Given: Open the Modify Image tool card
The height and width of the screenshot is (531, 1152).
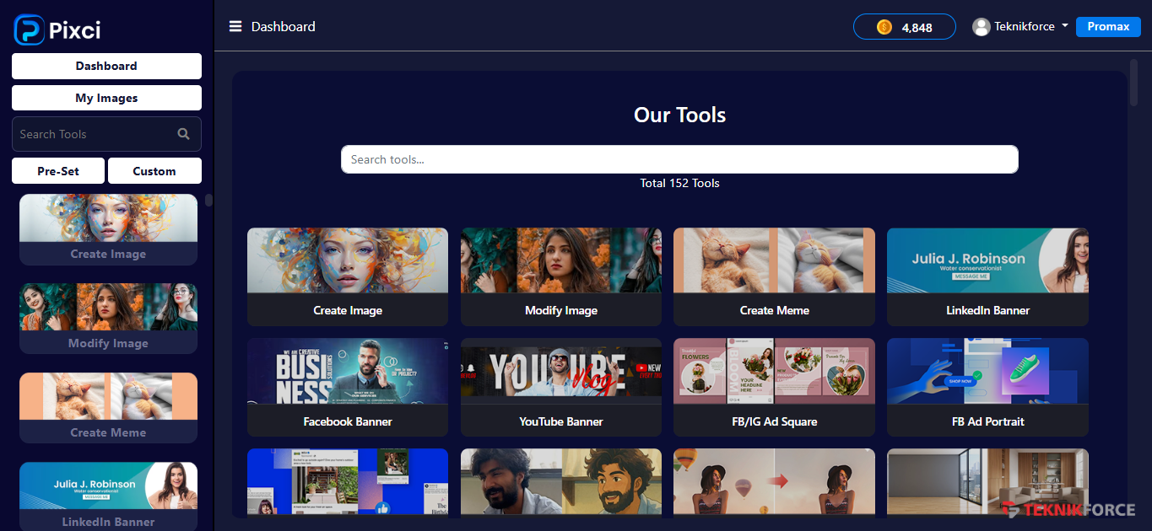Looking at the screenshot, I should (x=561, y=276).
